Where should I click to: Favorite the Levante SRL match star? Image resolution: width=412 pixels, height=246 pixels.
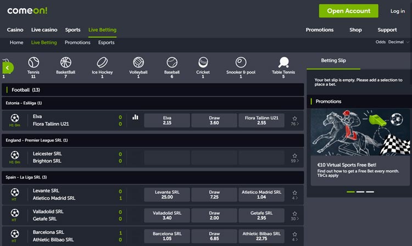point(295,193)
